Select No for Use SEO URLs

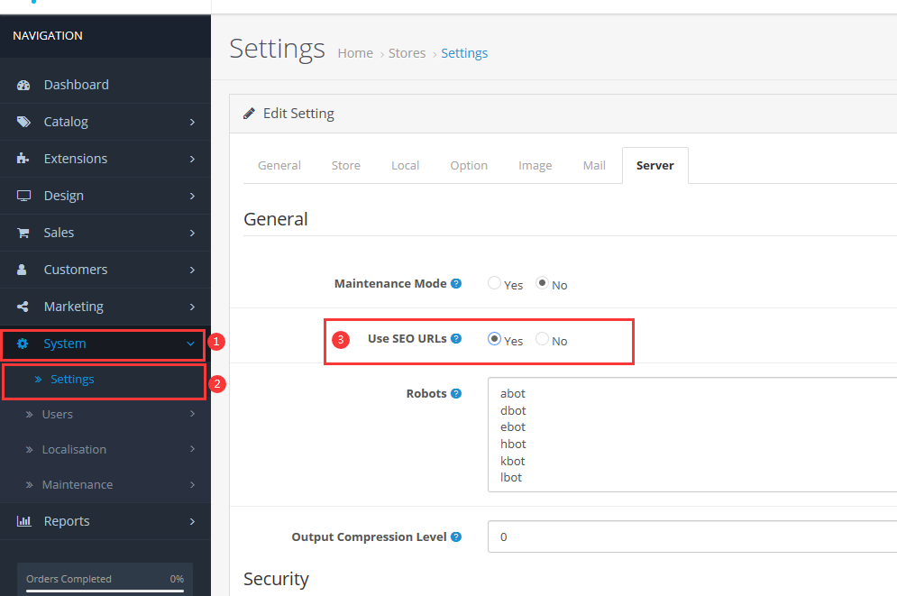pos(542,339)
